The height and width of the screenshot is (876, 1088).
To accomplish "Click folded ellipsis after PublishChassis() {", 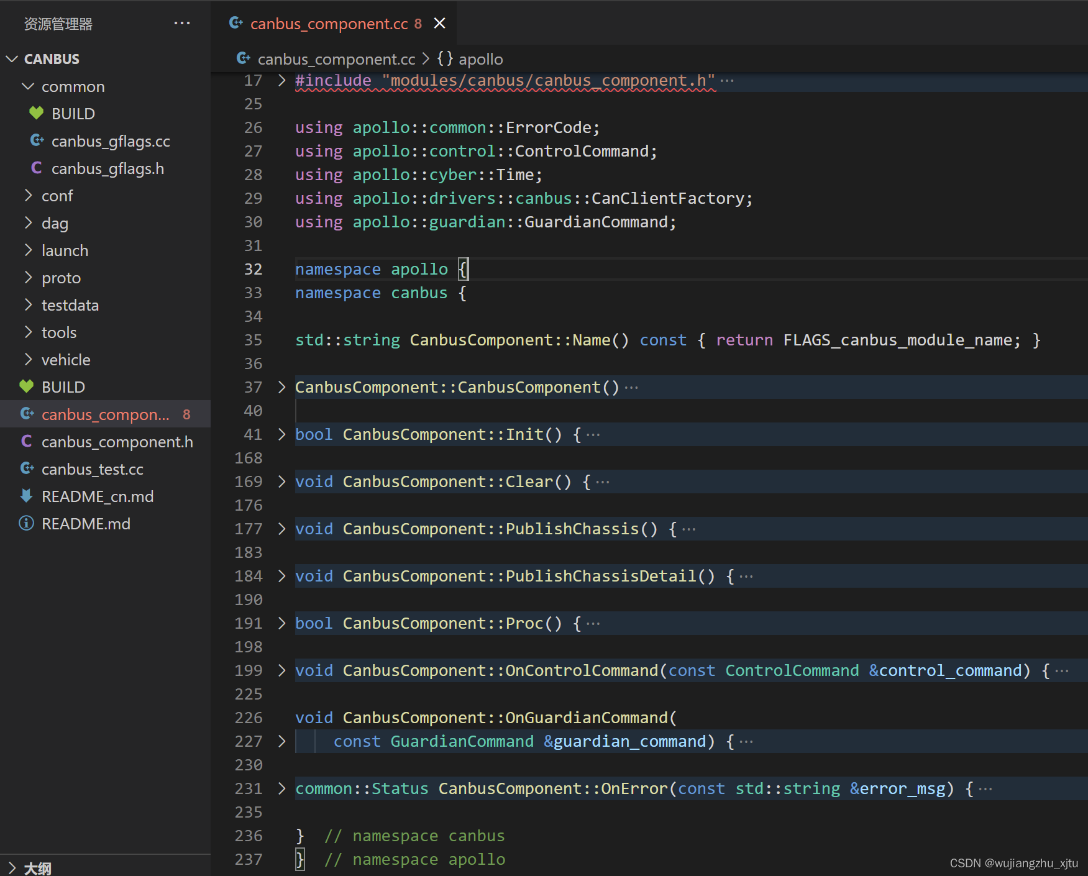I will pos(689,529).
